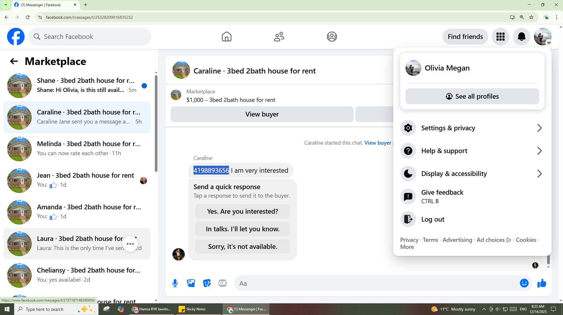Open the Windows Start menu
563x315 pixels.
(7, 309)
